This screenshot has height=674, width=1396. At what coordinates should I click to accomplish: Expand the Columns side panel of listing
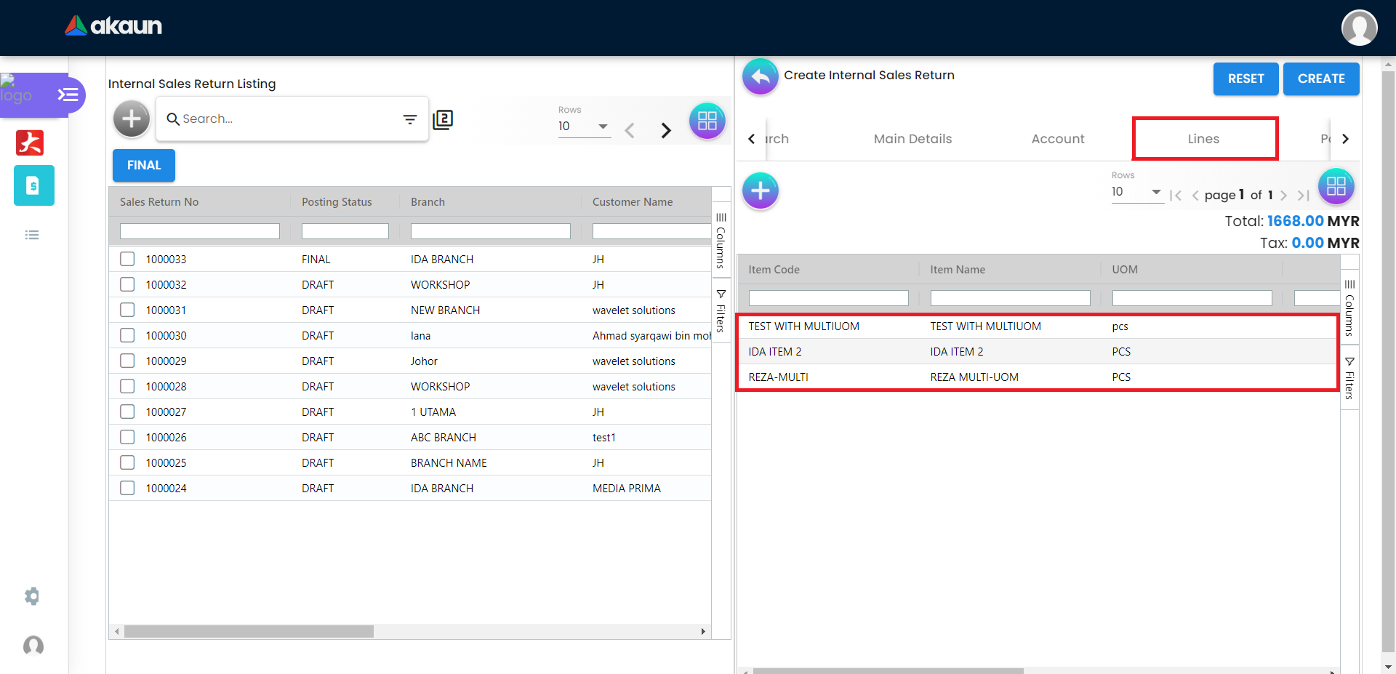click(x=721, y=241)
